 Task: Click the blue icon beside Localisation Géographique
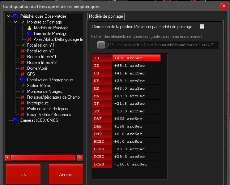coord(22,80)
